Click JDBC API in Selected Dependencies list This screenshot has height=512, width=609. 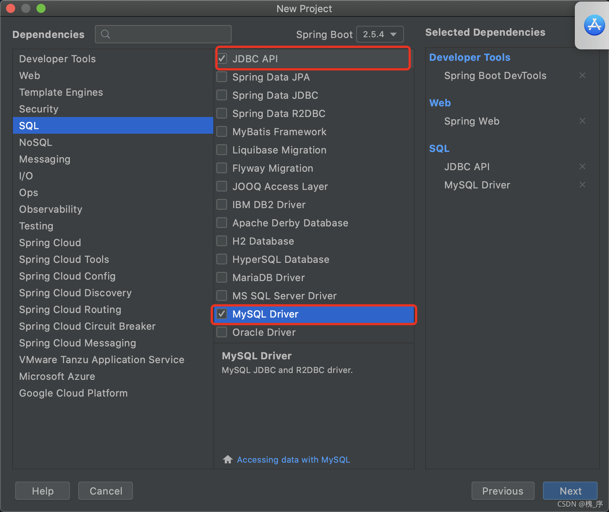pyautogui.click(x=467, y=167)
